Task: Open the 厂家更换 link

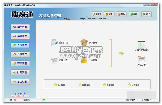Action: tap(93, 60)
